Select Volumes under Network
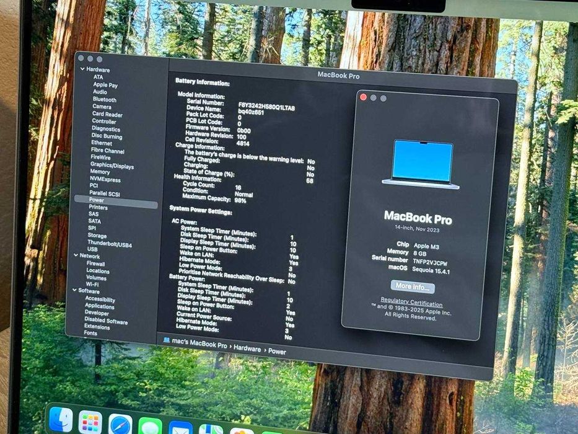 pyautogui.click(x=97, y=278)
